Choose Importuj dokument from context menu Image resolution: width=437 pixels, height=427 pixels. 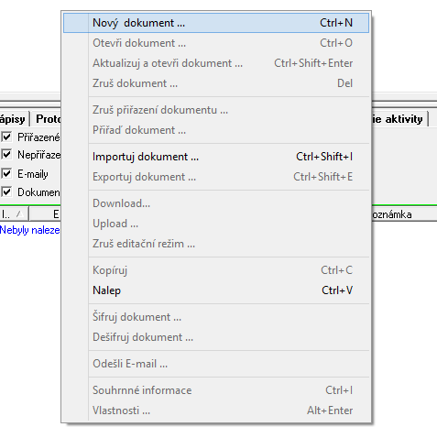[x=216, y=157]
